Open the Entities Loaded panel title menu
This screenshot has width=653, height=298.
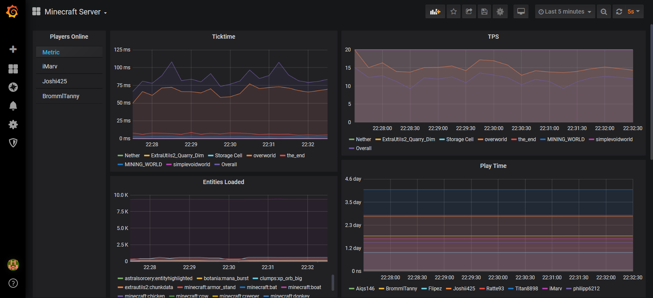pos(224,182)
